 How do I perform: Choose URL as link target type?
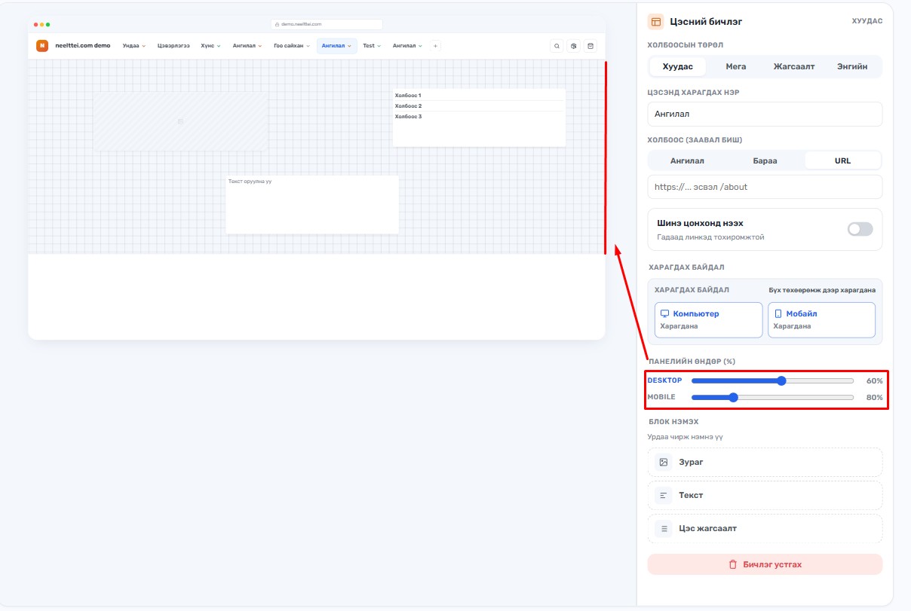(842, 160)
